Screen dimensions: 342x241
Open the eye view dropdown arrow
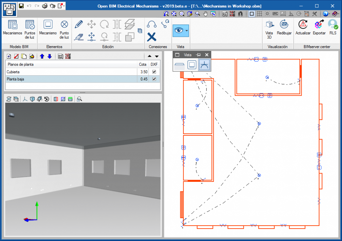pyautogui.click(x=187, y=30)
